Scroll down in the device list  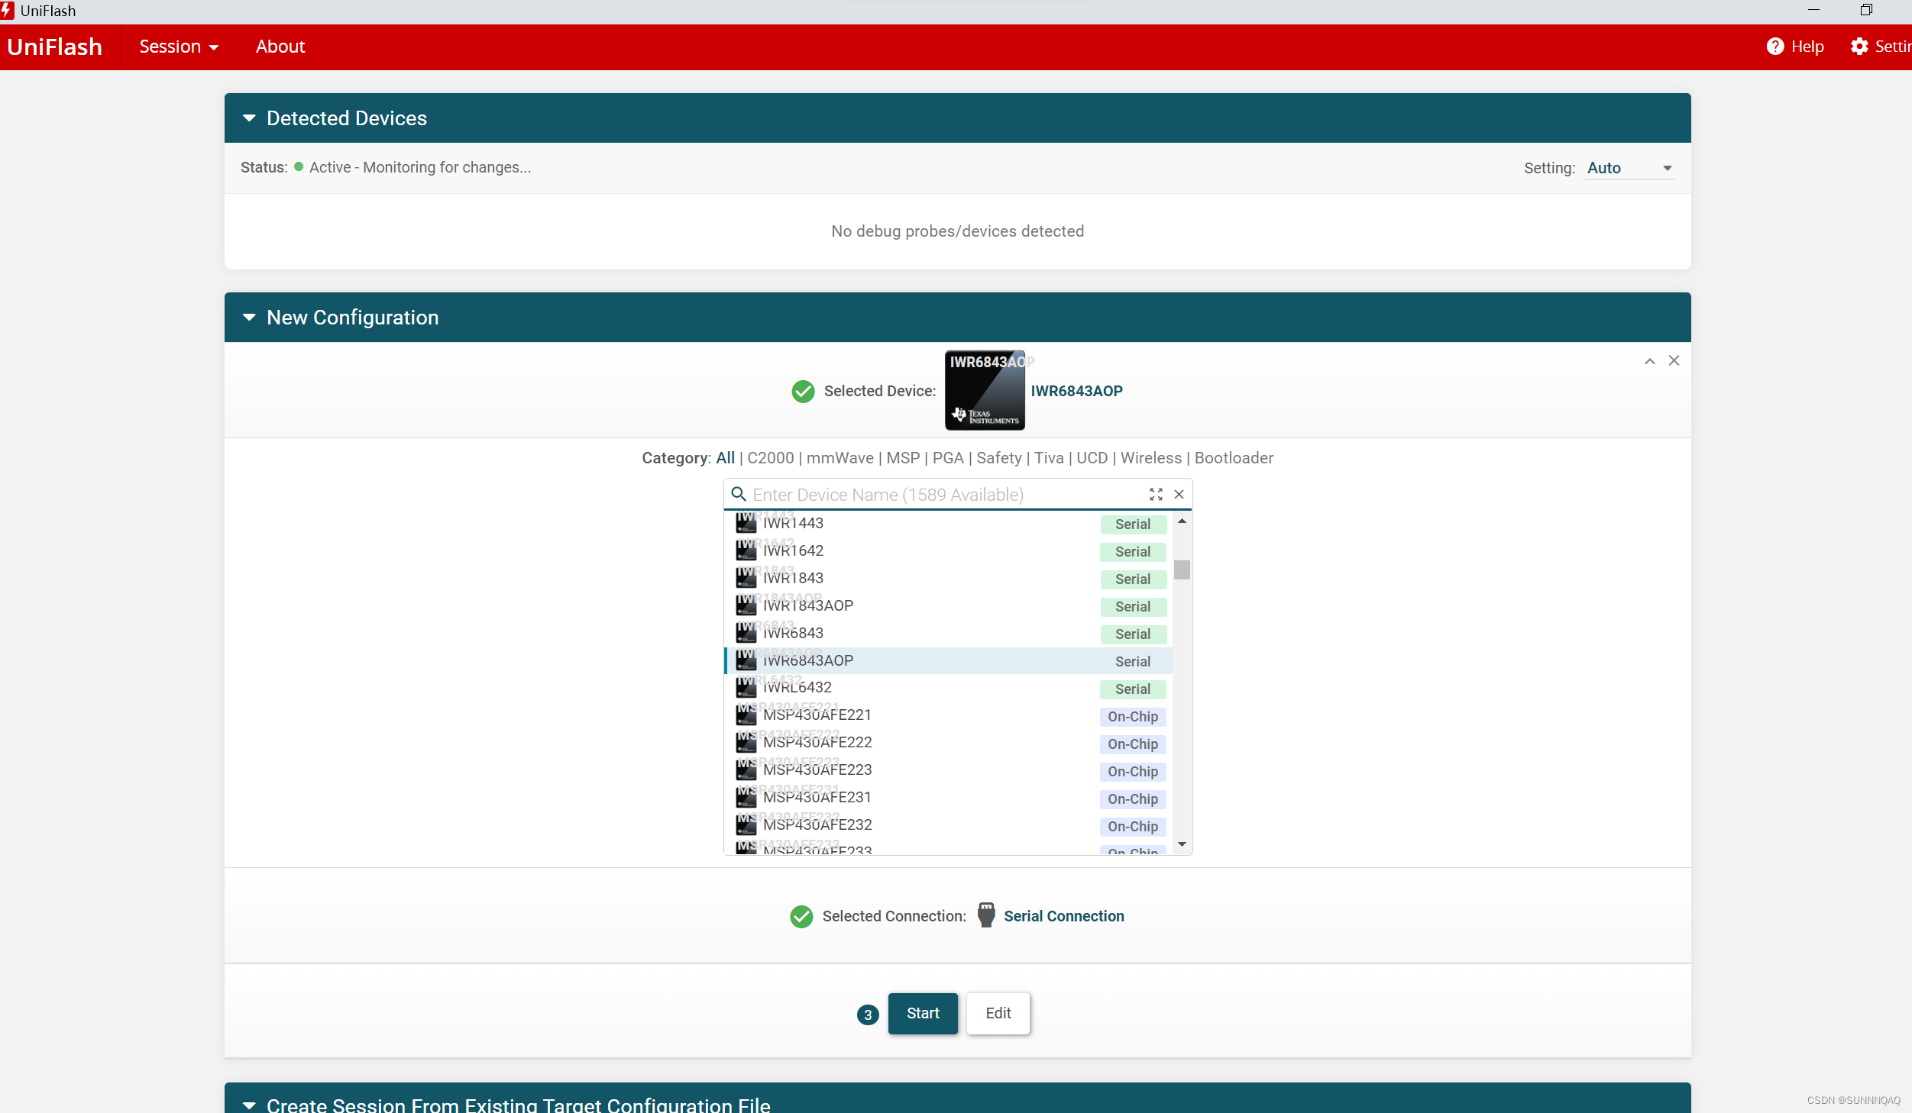point(1182,845)
